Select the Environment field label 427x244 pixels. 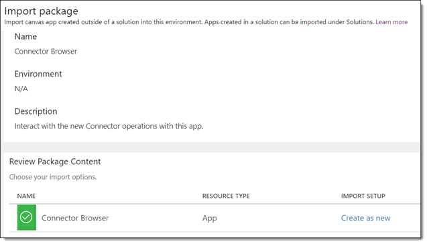38,74
